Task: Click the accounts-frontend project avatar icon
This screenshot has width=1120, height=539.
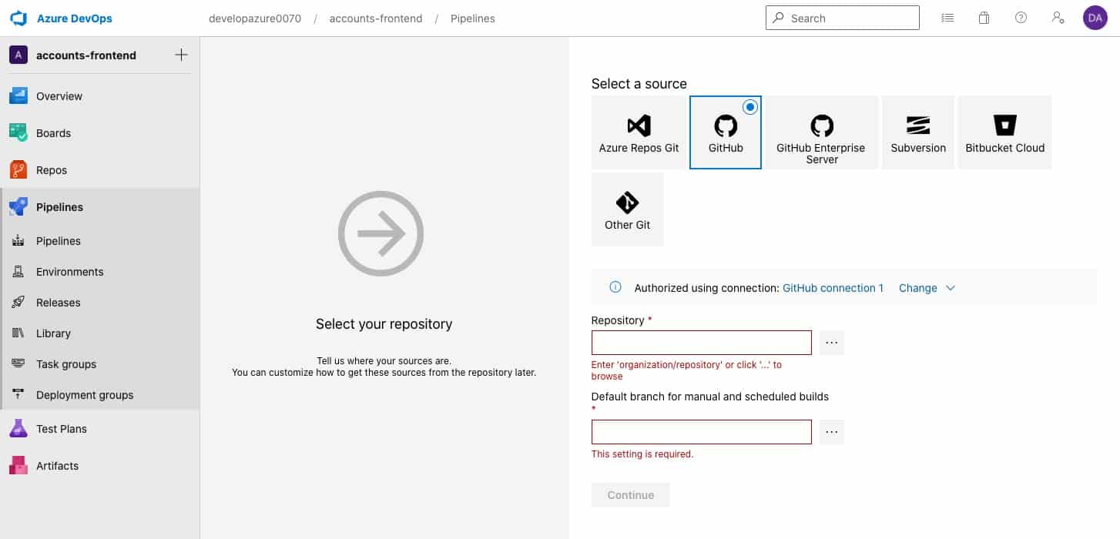Action: click(x=18, y=55)
